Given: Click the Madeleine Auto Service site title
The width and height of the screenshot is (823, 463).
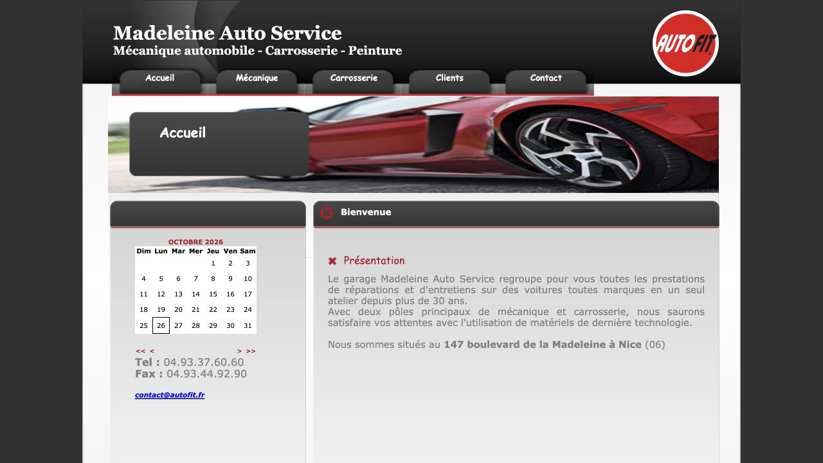Looking at the screenshot, I should pos(228,33).
